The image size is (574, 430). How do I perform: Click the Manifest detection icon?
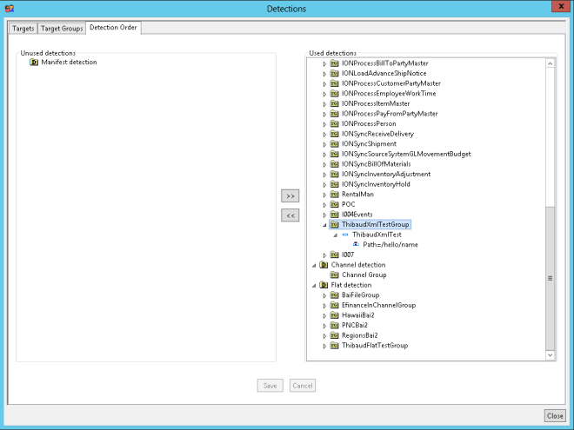[x=34, y=63]
